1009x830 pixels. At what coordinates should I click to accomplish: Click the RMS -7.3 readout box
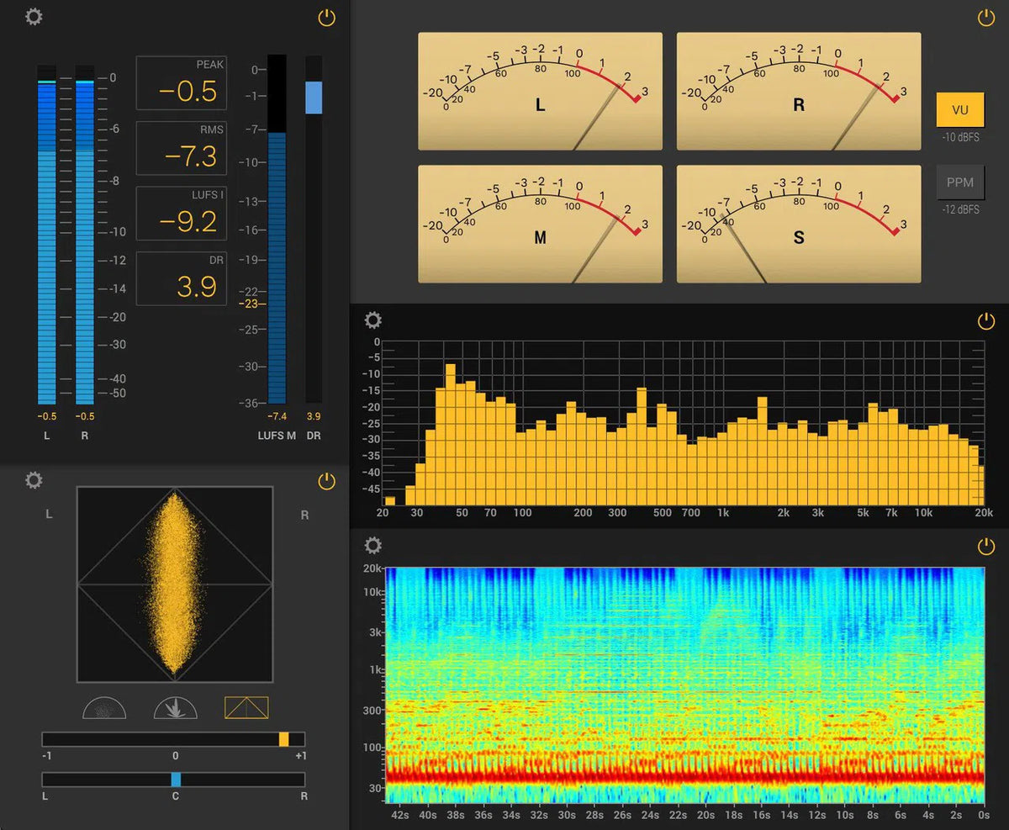pyautogui.click(x=182, y=148)
